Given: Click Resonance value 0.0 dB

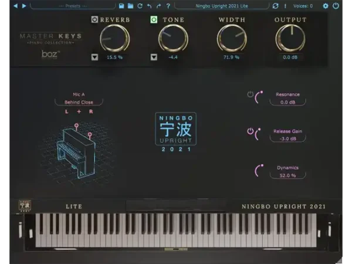Looking at the screenshot, I should (x=288, y=102).
